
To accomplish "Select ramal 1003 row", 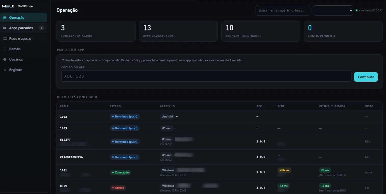I will pos(219,128).
